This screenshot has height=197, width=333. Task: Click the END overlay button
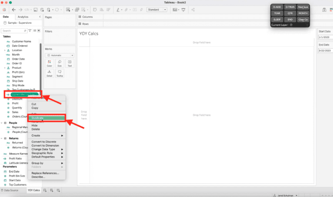click(x=290, y=20)
